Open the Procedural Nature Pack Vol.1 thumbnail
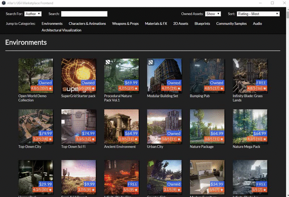This screenshot has height=197, width=289. (x=121, y=76)
